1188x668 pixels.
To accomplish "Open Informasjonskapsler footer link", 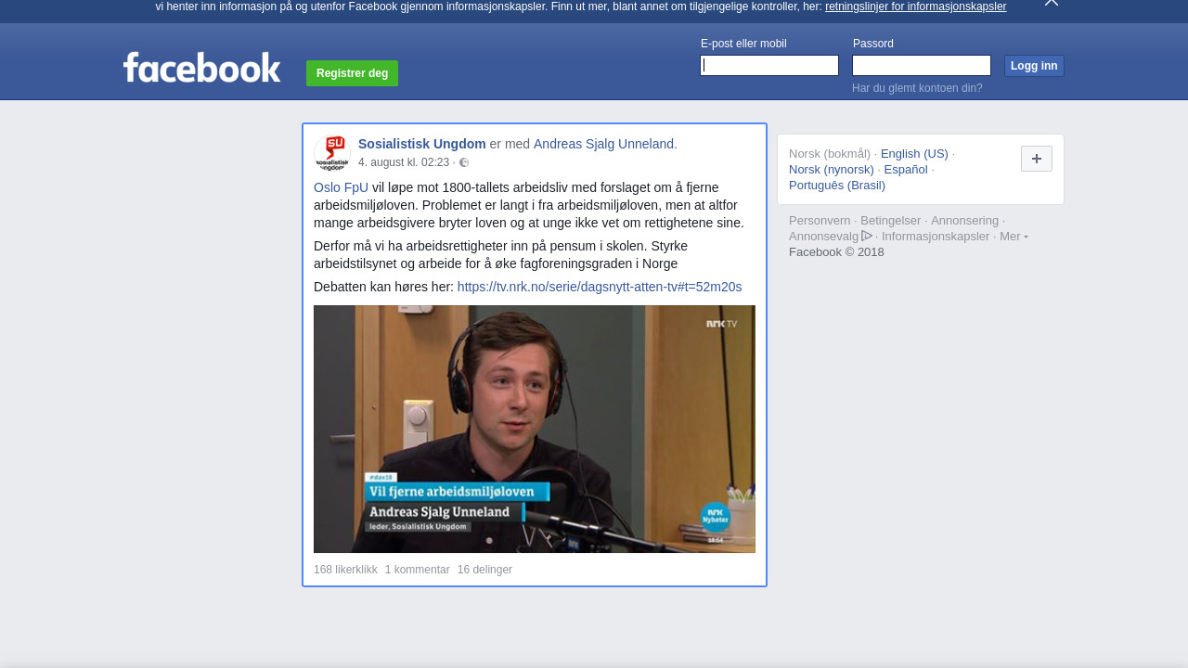I will (936, 237).
